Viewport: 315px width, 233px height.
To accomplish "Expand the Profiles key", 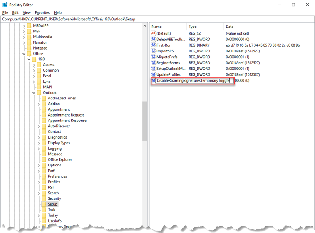I will (x=39, y=182).
